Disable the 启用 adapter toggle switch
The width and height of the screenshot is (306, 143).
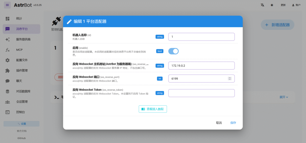coord(174,51)
